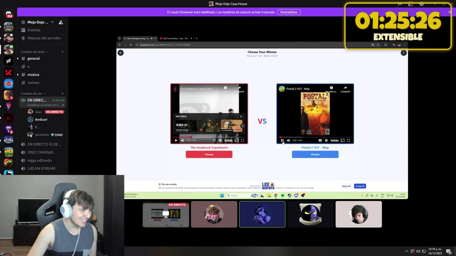Open settings gear on Innsbruck Experiment video
Image resolution: width=456 pixels, height=256 pixels.
click(x=220, y=140)
